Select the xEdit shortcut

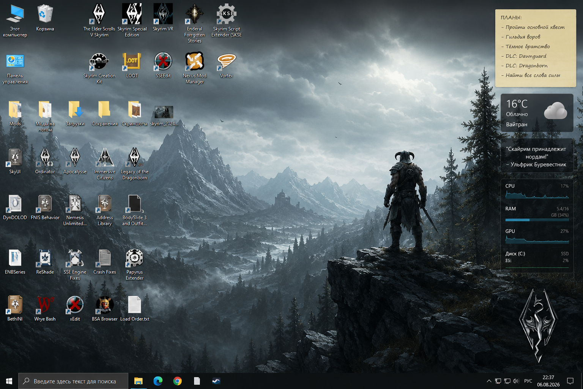tap(75, 308)
